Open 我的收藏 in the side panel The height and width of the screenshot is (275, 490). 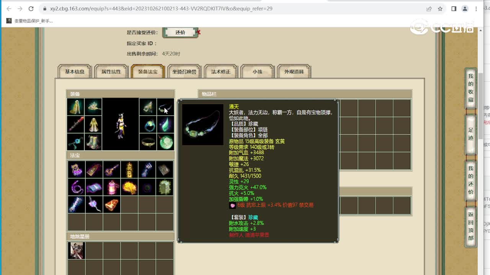470,88
